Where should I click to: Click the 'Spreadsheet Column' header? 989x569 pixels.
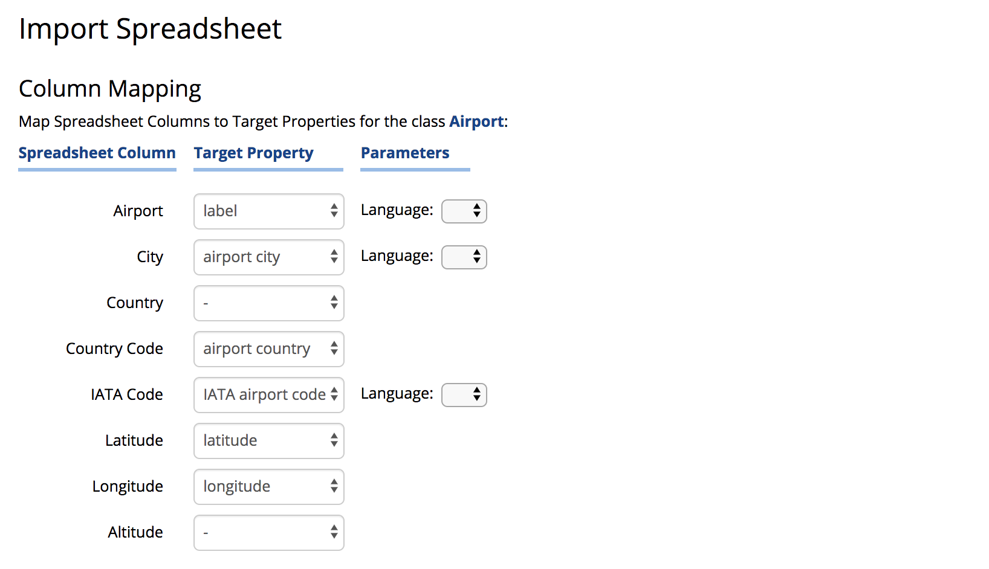[x=97, y=153]
